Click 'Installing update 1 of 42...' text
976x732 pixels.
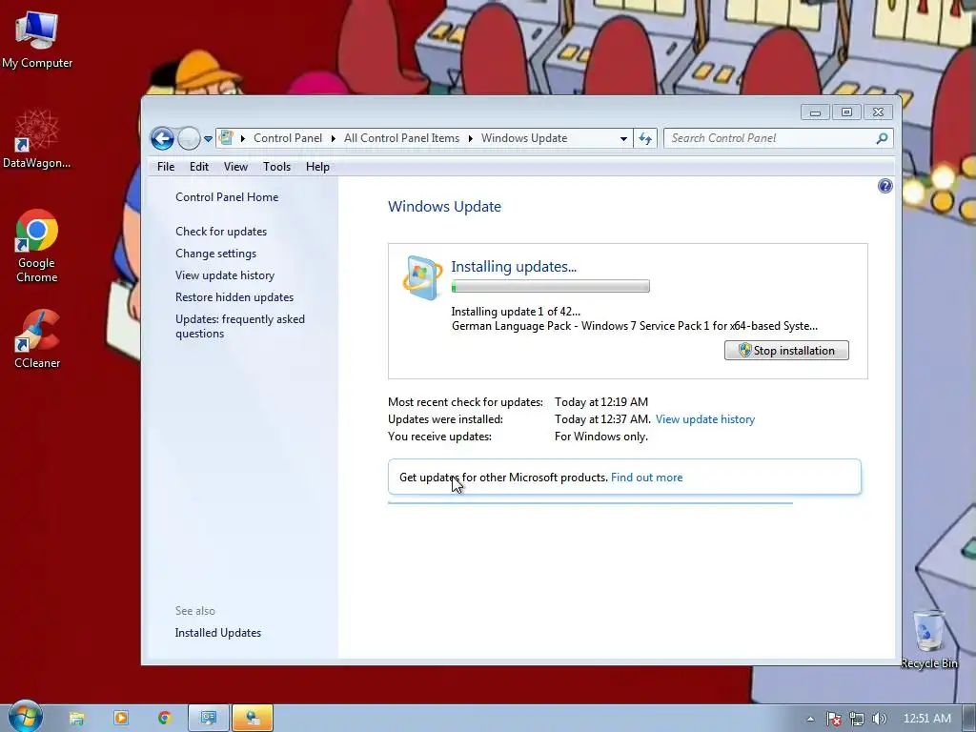(x=516, y=312)
